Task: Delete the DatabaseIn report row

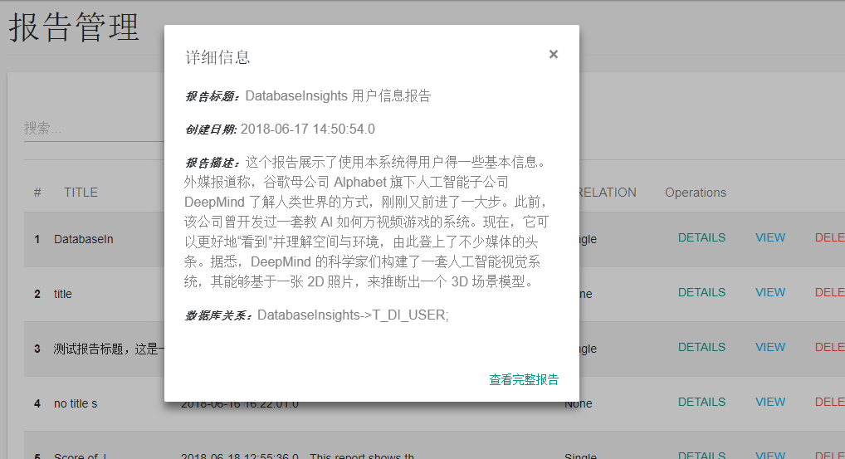Action: coord(829,237)
